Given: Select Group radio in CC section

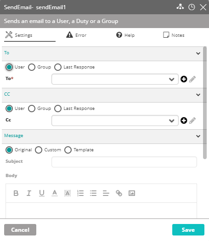Looking at the screenshot, I should 32,109.
